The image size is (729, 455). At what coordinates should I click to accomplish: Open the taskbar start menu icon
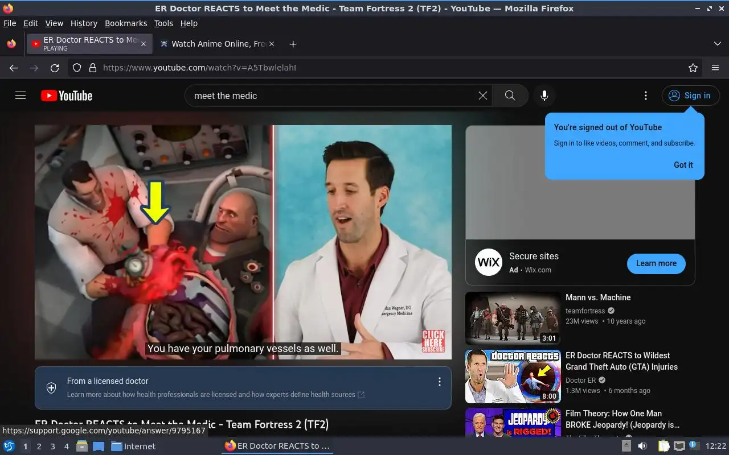pyautogui.click(x=9, y=446)
